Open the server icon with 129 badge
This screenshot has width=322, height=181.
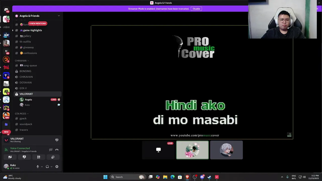click(6, 116)
